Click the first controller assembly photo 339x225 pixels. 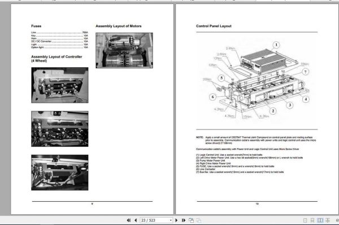(60, 85)
